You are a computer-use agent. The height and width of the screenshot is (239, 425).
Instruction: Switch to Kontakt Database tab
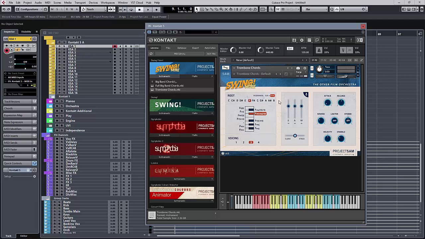[182, 48]
